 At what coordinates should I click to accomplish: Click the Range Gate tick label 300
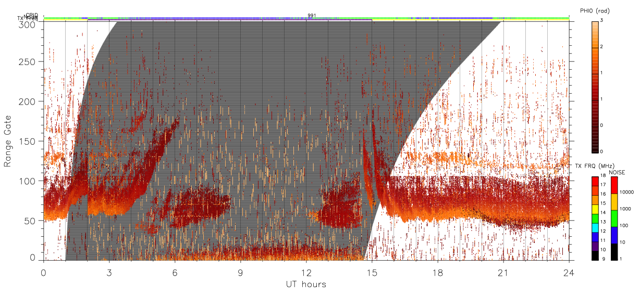tap(27, 24)
